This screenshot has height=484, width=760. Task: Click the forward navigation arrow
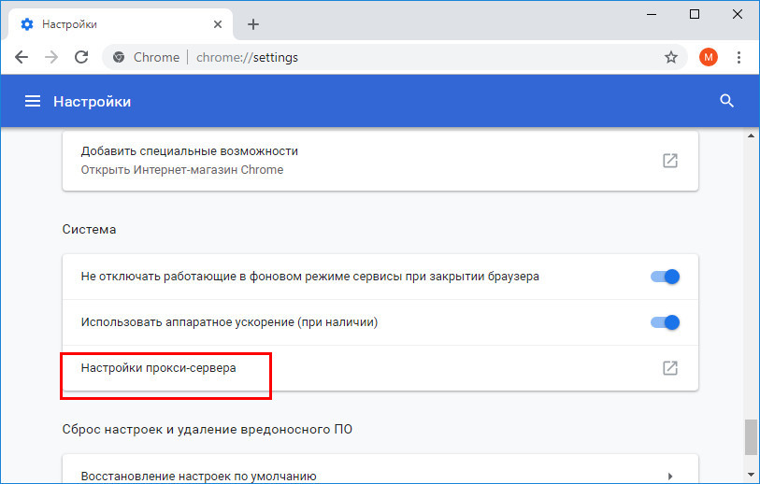(51, 57)
